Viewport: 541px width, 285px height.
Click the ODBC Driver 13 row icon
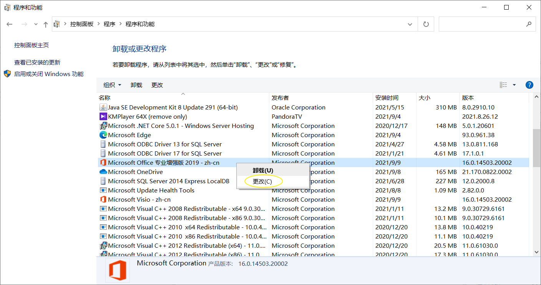(x=103, y=144)
